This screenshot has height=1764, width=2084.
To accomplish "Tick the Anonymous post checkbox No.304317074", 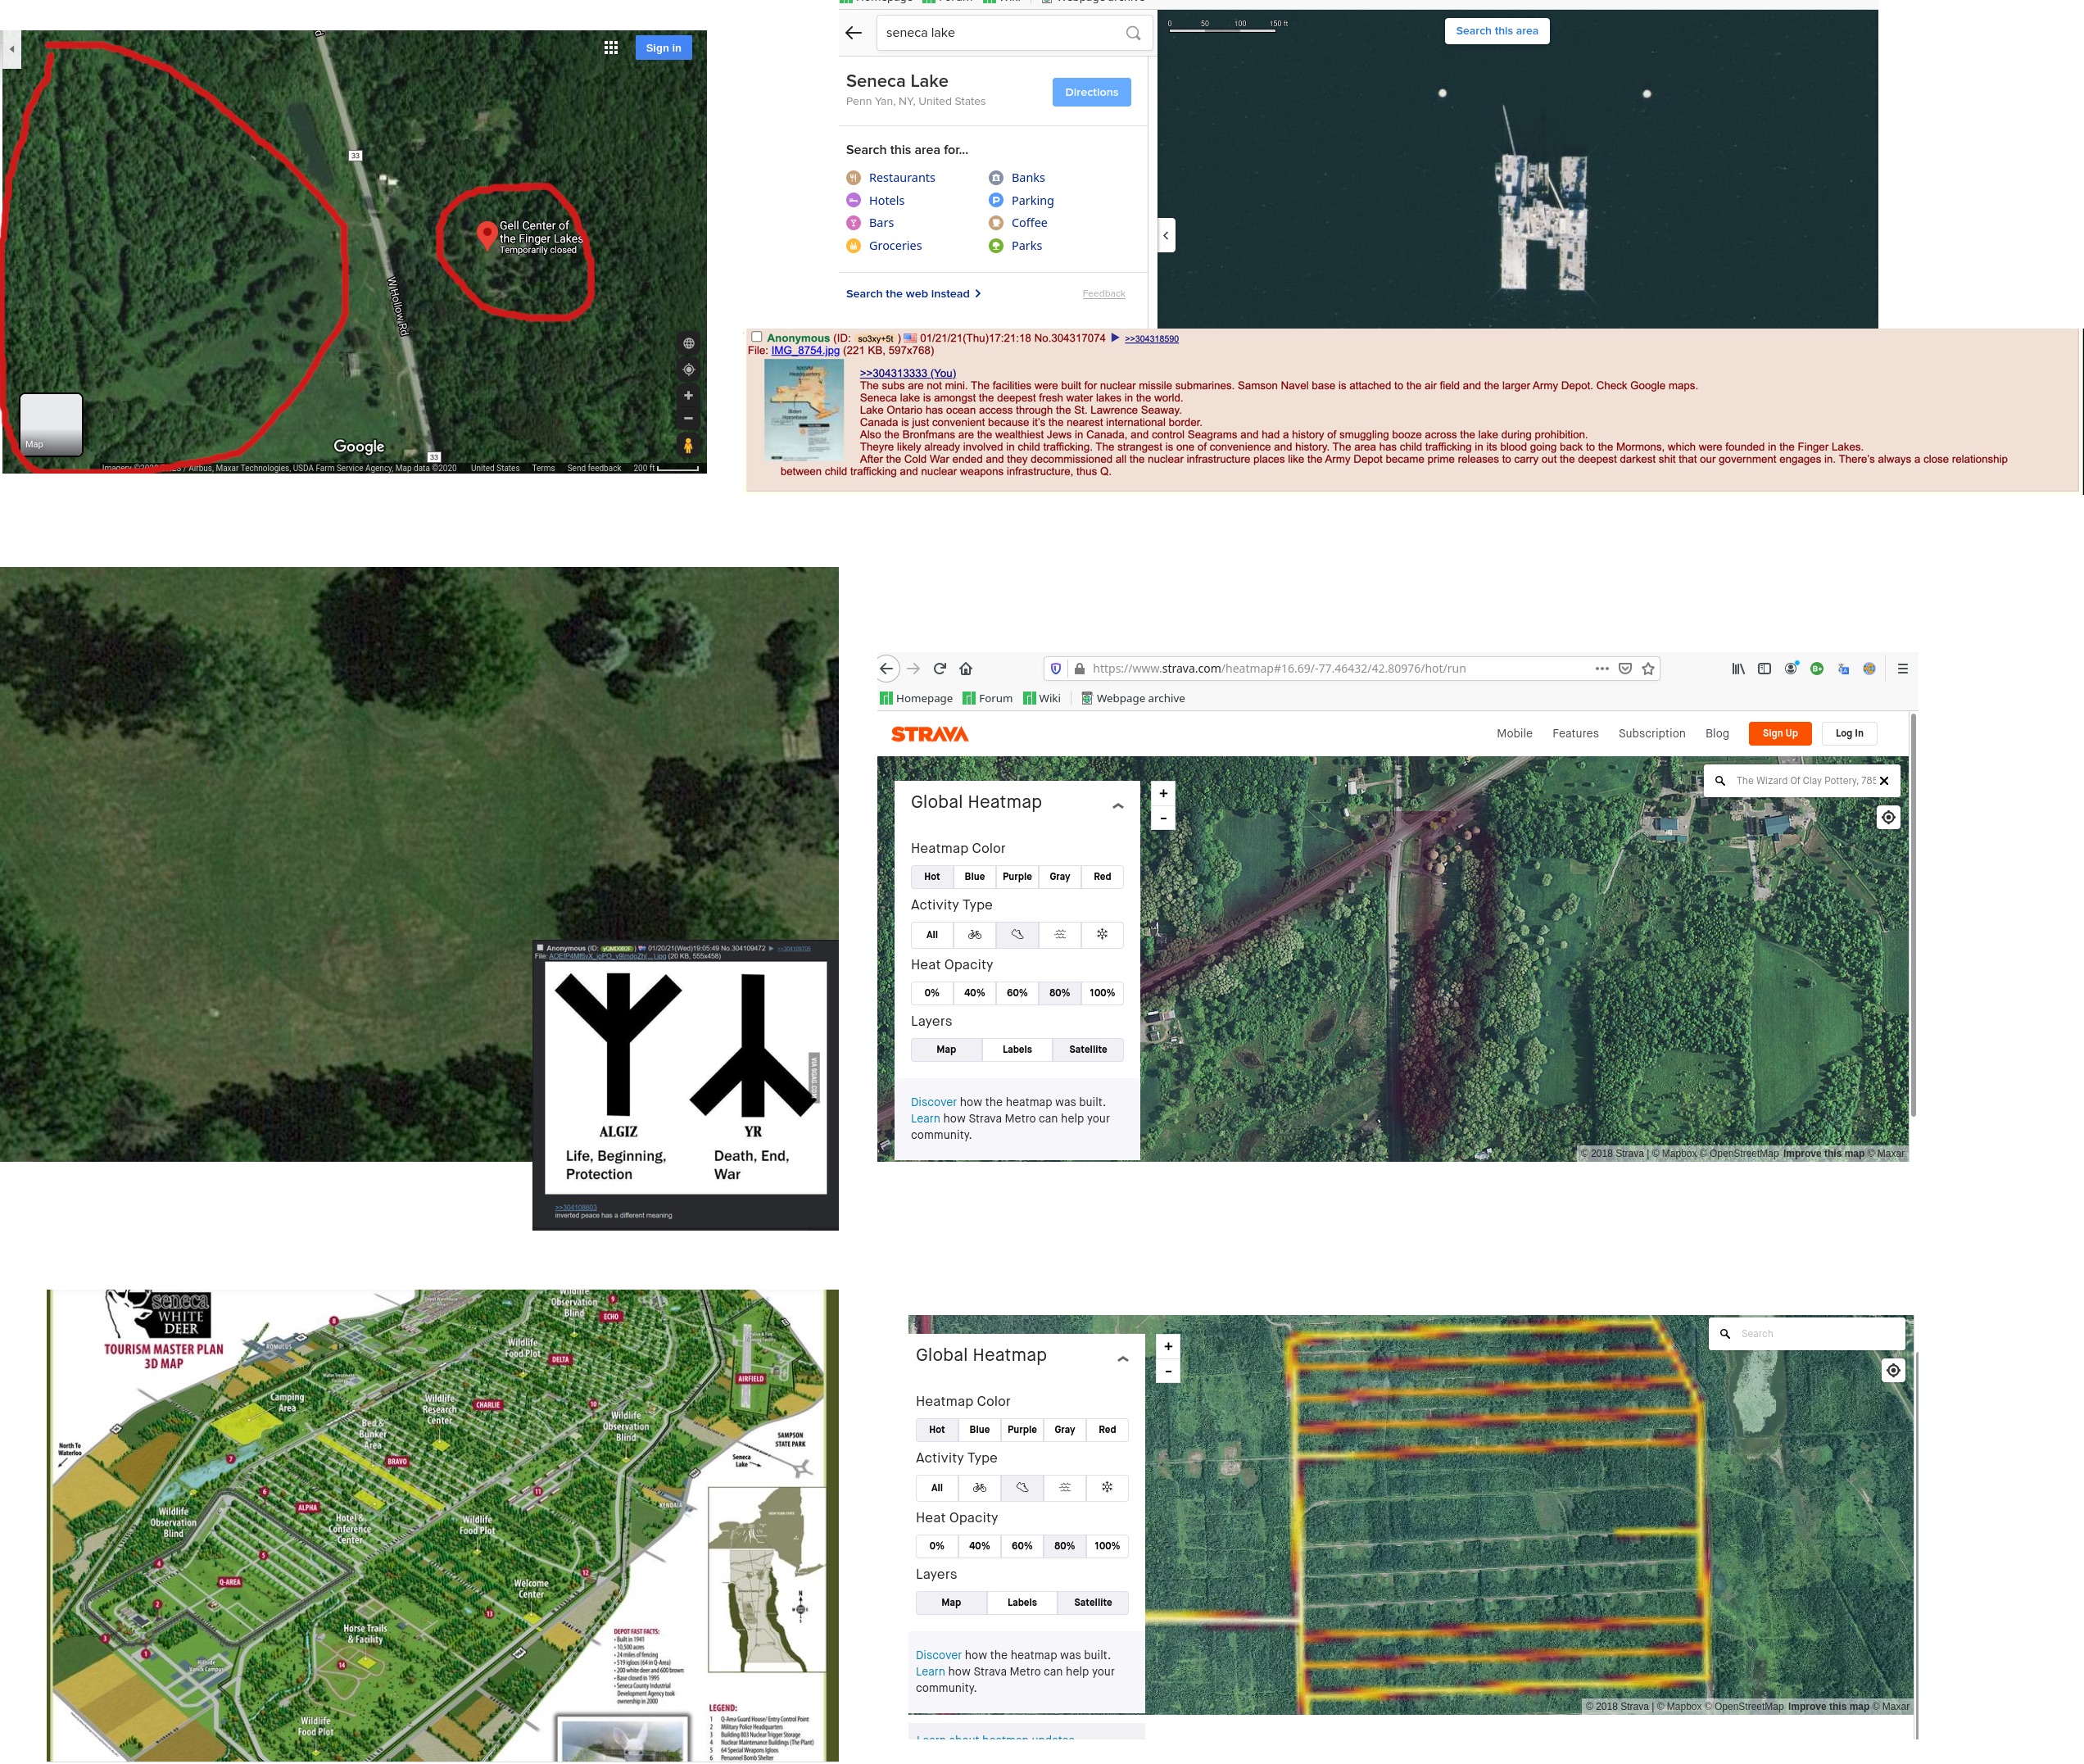I will tap(757, 337).
